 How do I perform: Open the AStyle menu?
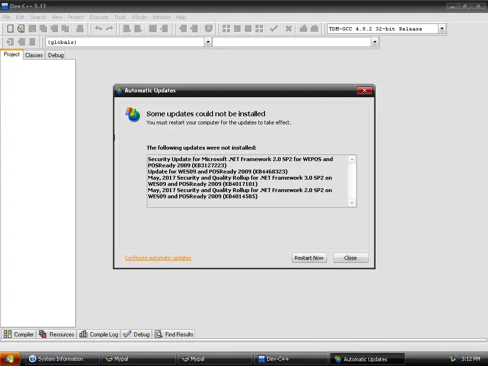[x=139, y=17]
